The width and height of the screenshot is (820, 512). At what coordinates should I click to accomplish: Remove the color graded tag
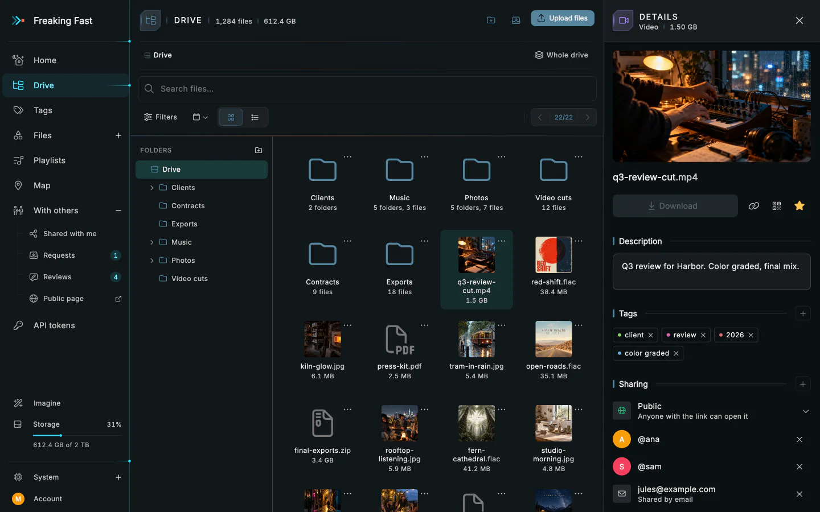pyautogui.click(x=676, y=353)
